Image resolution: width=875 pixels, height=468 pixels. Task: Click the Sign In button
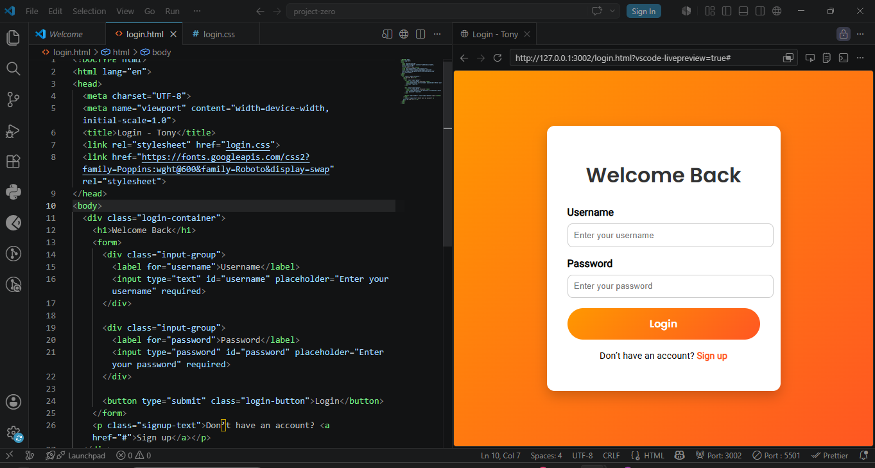[x=643, y=11]
